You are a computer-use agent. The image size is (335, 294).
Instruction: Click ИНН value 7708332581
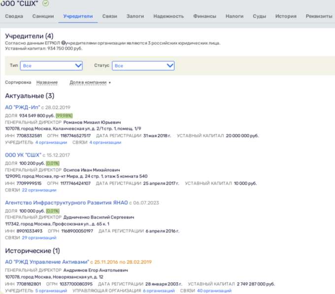[x=29, y=136]
